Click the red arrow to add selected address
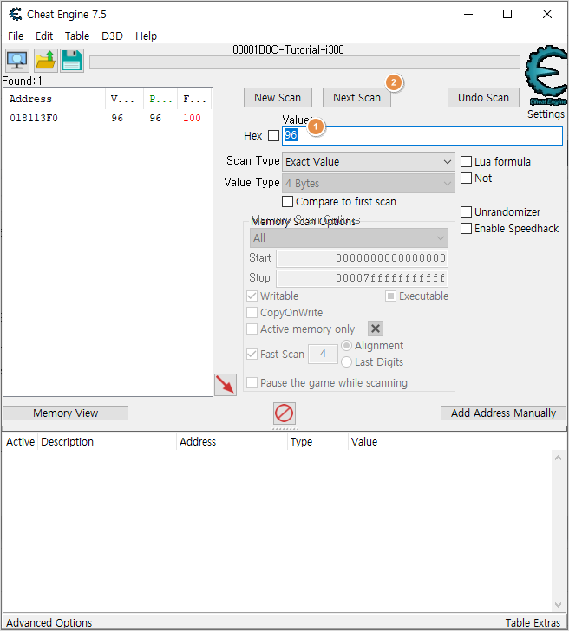The image size is (569, 631). click(226, 385)
